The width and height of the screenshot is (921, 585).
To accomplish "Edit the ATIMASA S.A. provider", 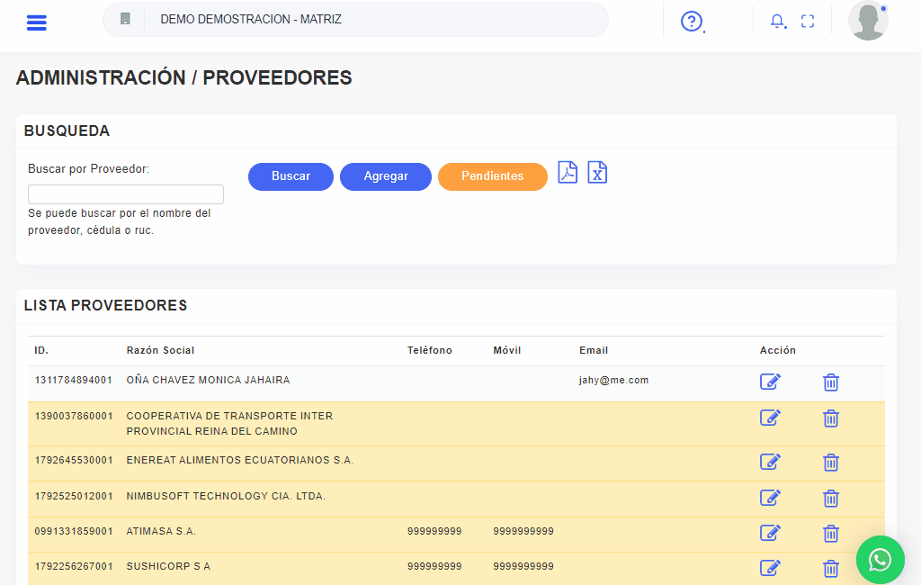I will click(x=770, y=533).
